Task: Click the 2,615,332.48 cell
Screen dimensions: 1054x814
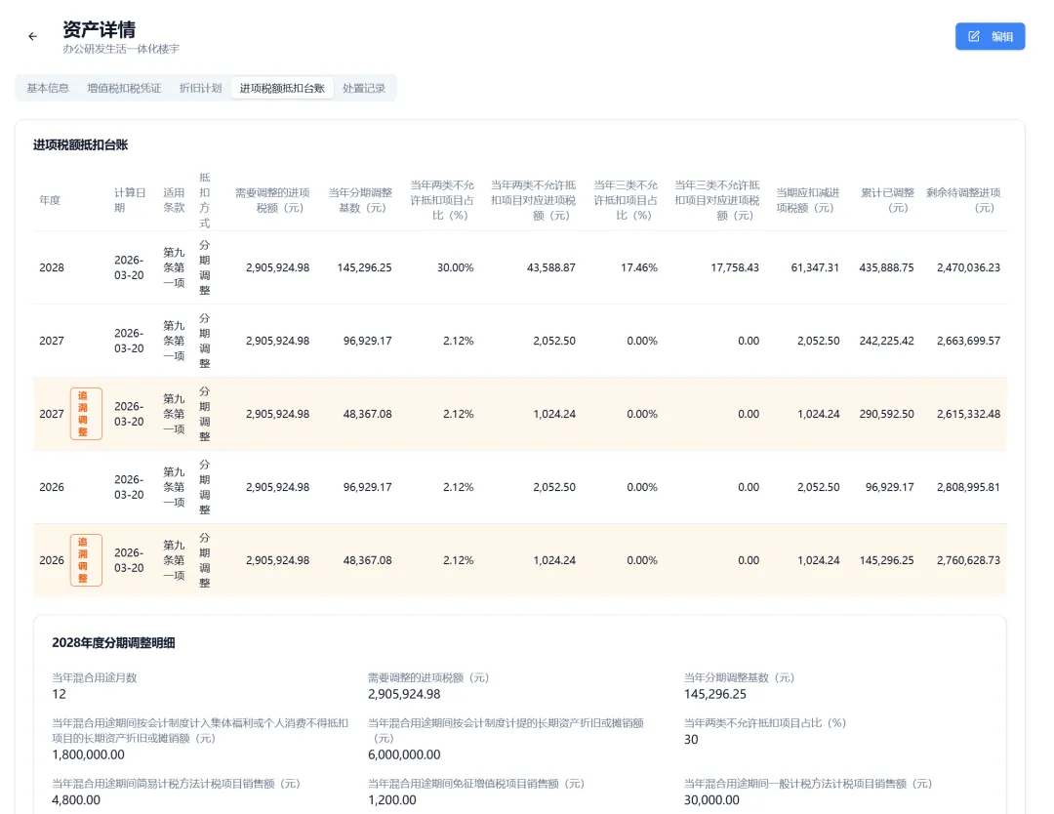Action: click(x=969, y=414)
